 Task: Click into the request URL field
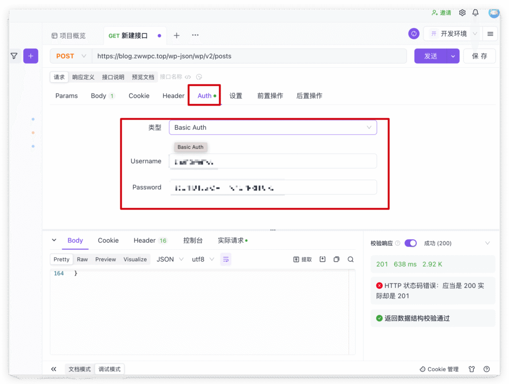pos(249,56)
